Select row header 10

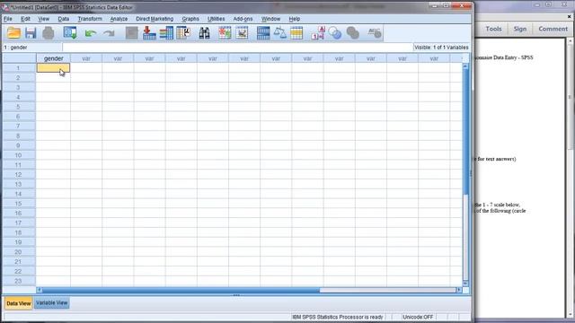click(x=18, y=155)
